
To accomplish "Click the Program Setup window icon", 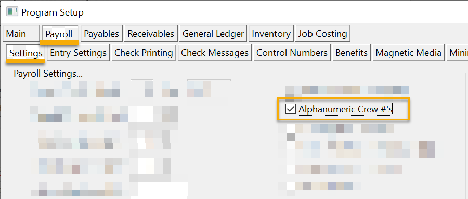I will pyautogui.click(x=12, y=12).
